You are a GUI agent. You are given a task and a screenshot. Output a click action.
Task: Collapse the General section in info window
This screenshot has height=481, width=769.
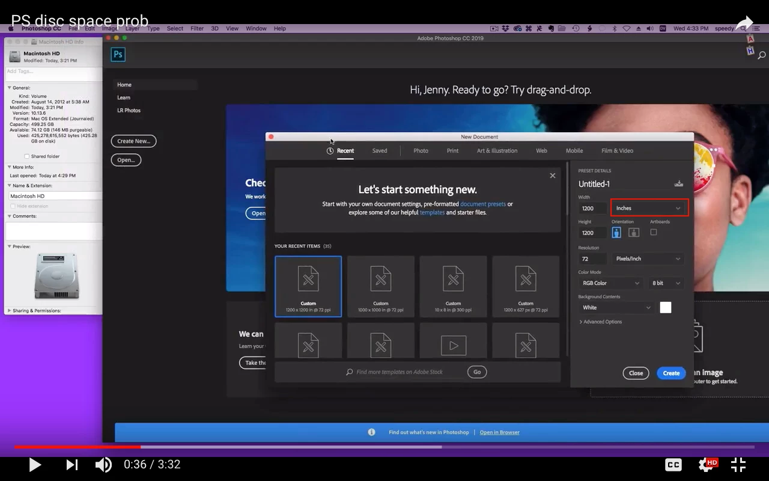(10, 88)
